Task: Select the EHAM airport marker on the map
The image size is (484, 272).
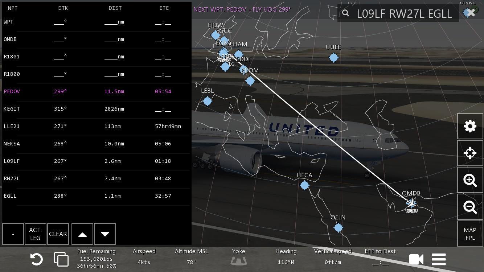Action: tap(238, 55)
